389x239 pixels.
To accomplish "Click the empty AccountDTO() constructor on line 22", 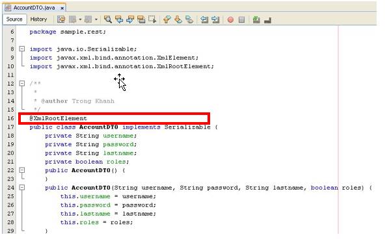I will [85, 170].
